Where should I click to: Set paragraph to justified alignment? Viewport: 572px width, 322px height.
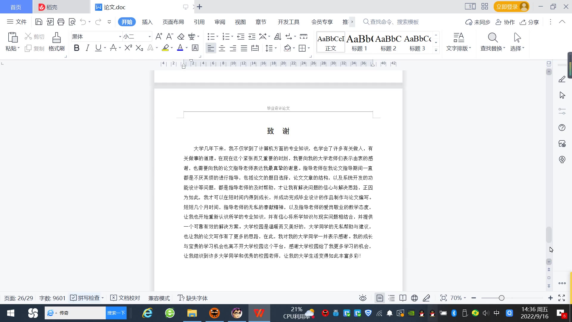click(x=244, y=48)
